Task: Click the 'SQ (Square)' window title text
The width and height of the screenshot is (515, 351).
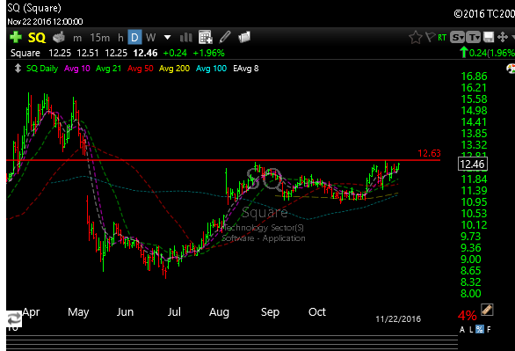Action: click(34, 8)
